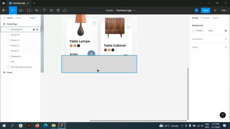Open the 115% zoom dropdown
Screen dimensions: 230x129
(224, 10)
